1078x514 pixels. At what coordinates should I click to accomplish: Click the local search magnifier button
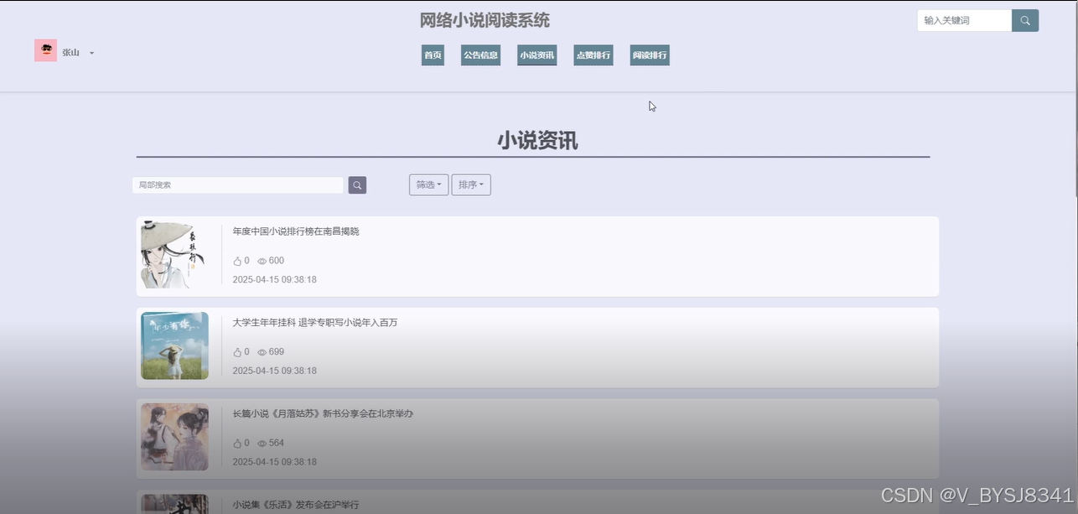[357, 185]
